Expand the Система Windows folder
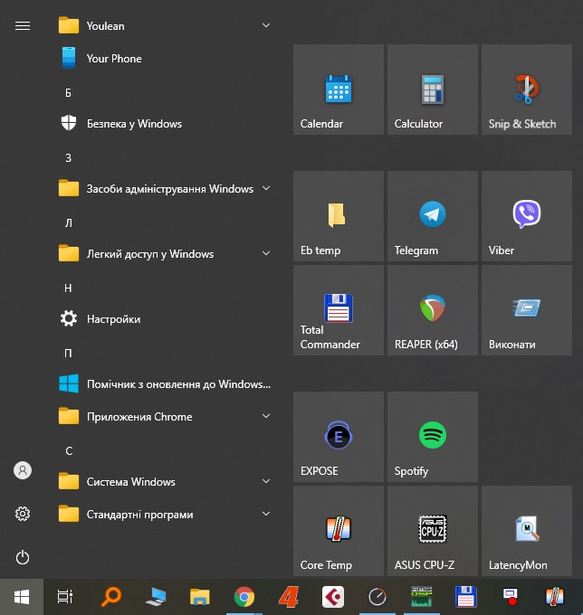This screenshot has width=583, height=615. (165, 482)
